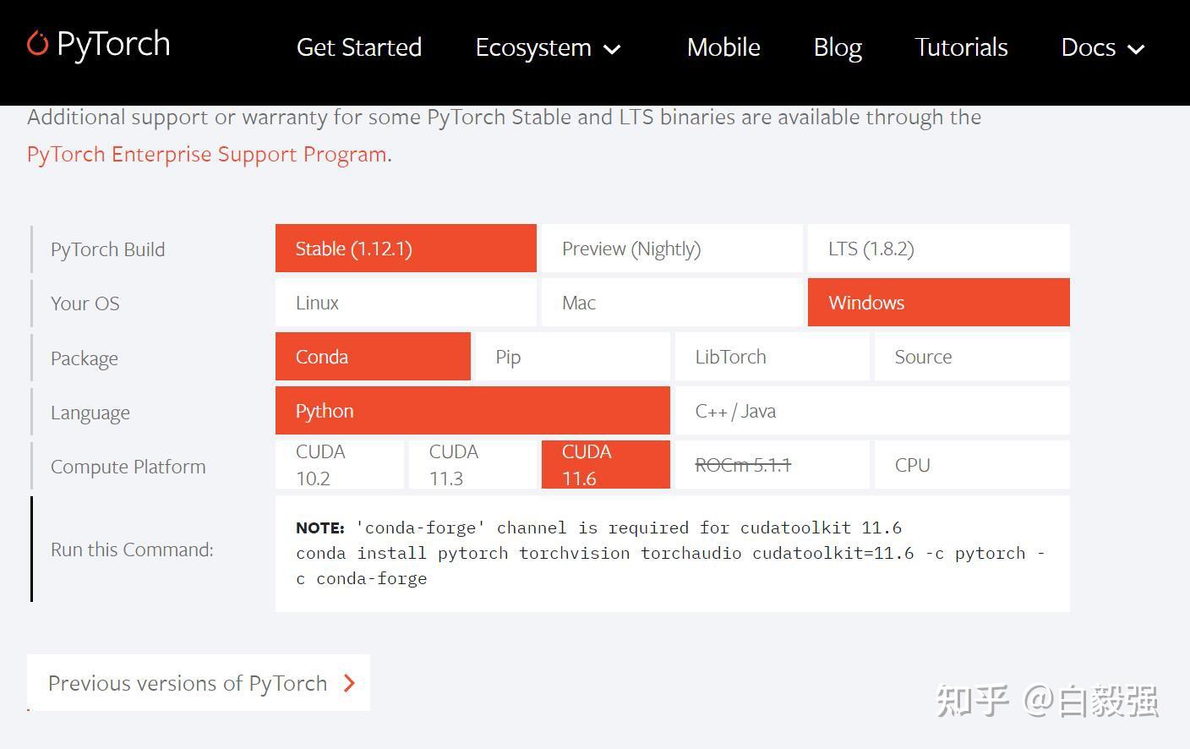The image size is (1190, 749).
Task: Open the PyTorch Enterprise Support Program link
Action: tap(205, 154)
